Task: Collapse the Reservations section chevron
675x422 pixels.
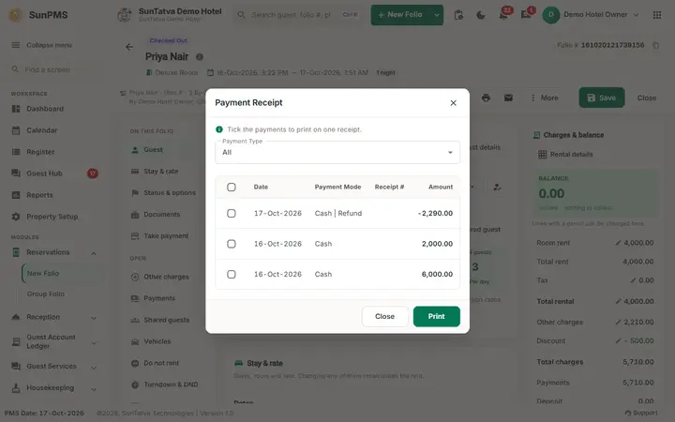Action: (94, 253)
